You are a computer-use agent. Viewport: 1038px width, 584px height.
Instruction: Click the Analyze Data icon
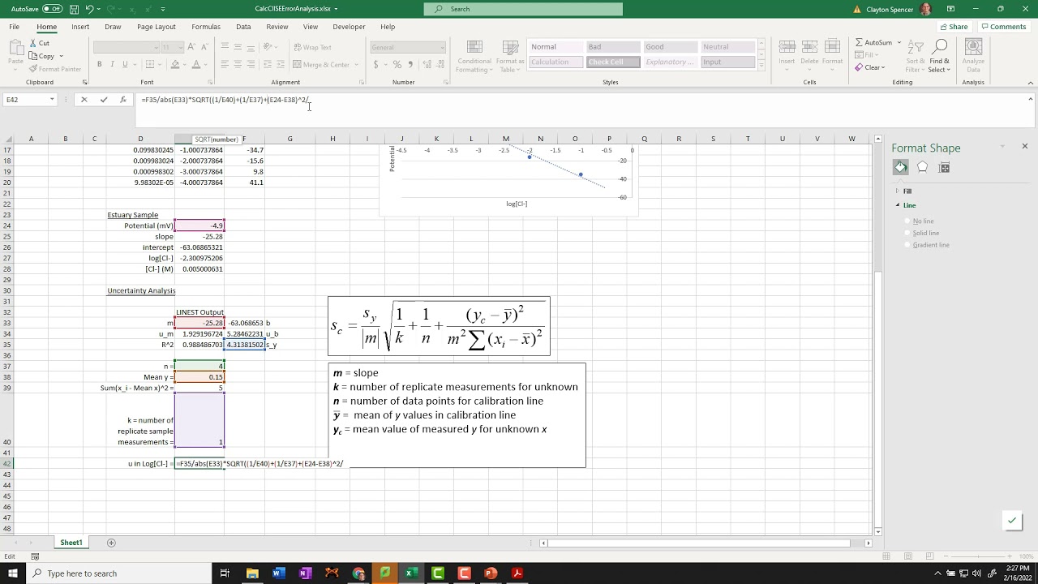tap(973, 55)
